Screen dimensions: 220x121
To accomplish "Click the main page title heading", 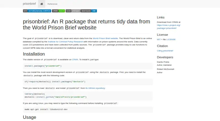I will click(x=86, y=24).
